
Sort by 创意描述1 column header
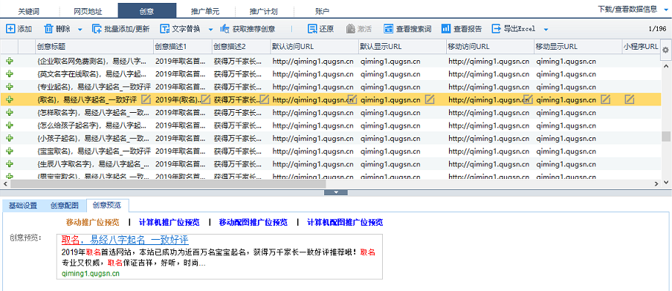182,46
